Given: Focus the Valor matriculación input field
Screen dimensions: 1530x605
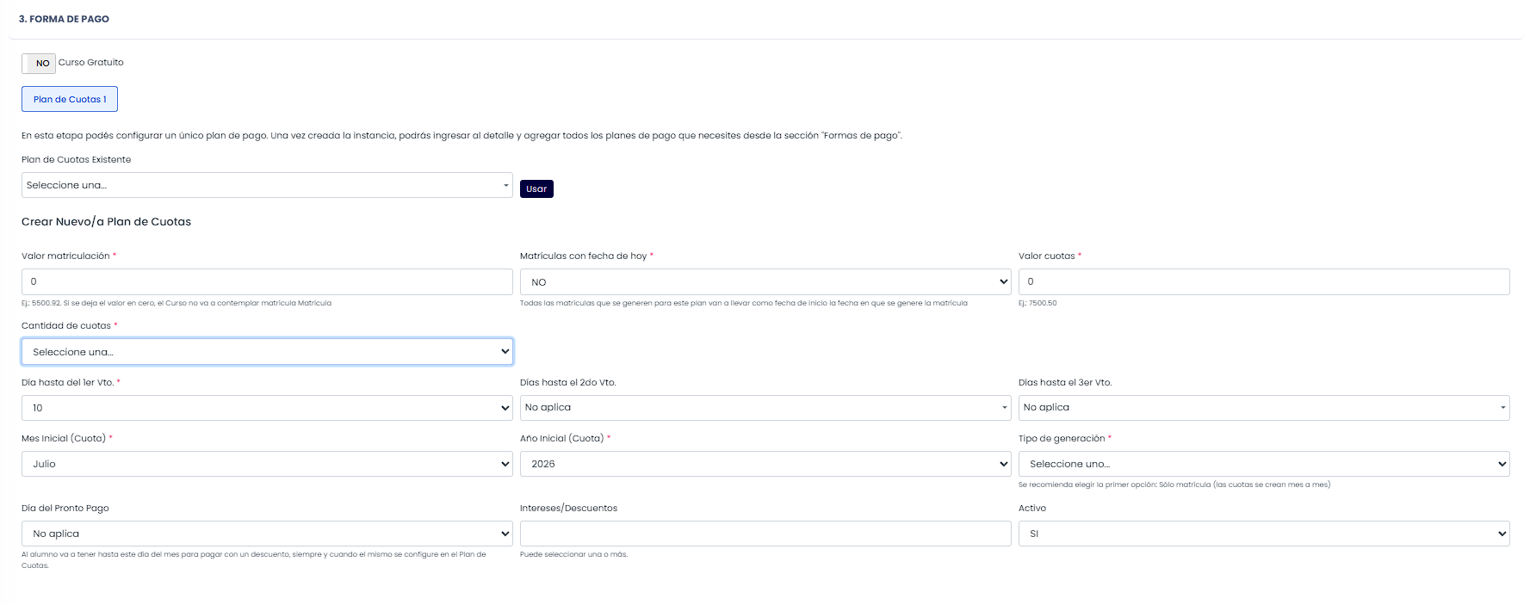Looking at the screenshot, I should [267, 281].
